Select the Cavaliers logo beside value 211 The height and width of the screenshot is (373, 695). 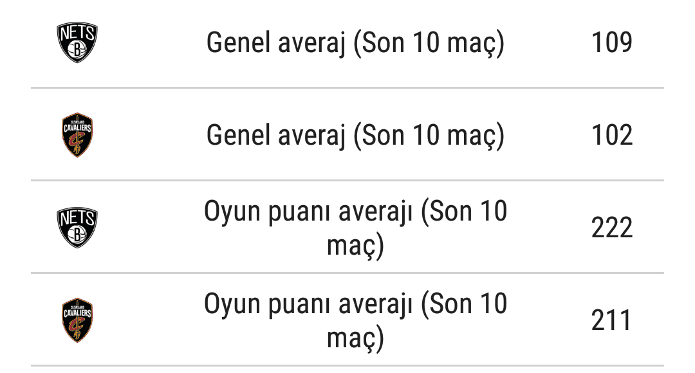tap(77, 320)
